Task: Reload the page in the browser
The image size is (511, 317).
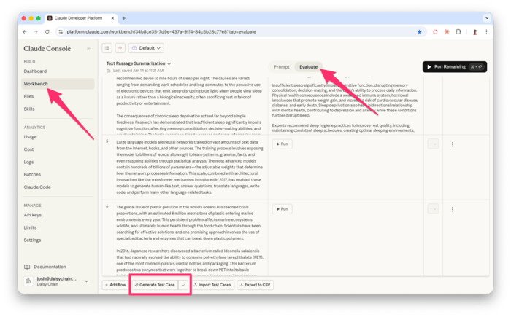Action: (47, 32)
